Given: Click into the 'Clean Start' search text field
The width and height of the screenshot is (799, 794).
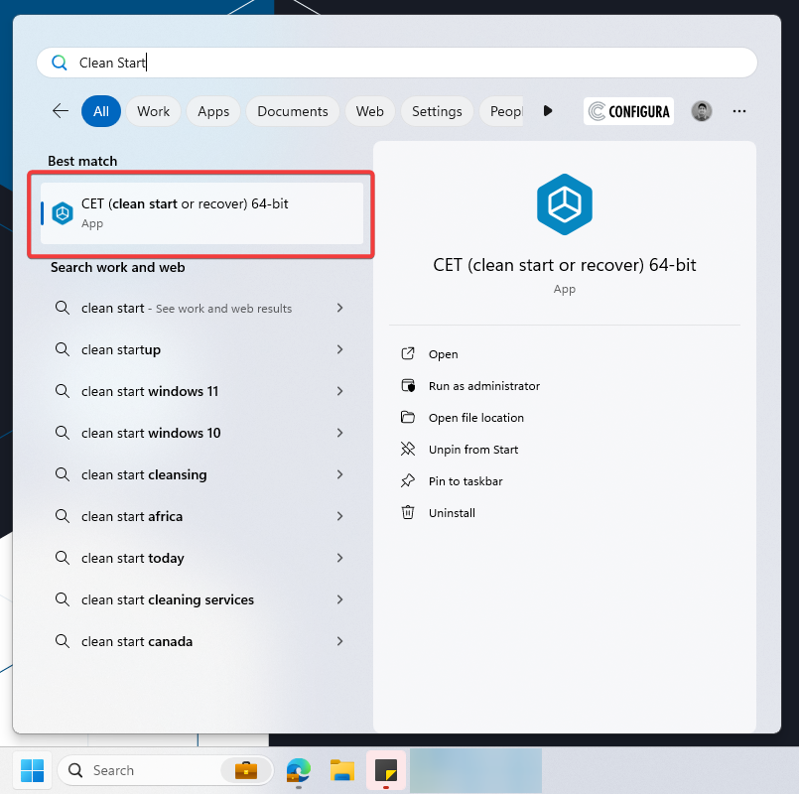Looking at the screenshot, I should pos(397,63).
